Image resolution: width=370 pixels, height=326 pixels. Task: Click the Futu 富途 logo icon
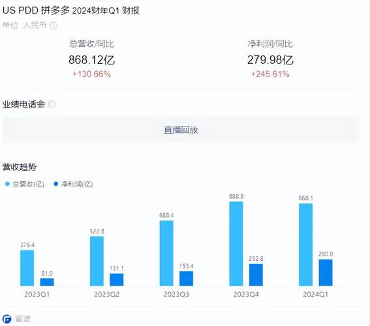tap(7, 319)
